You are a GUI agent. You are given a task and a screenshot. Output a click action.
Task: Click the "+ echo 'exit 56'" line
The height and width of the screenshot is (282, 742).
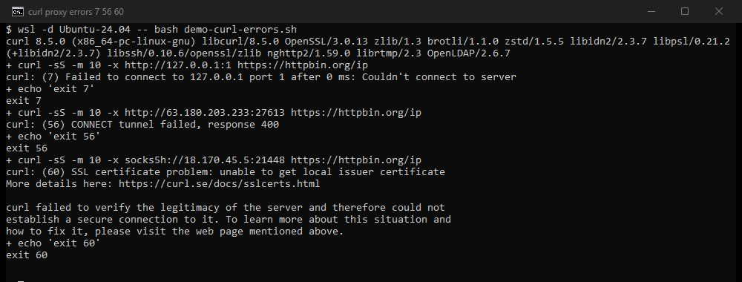[x=53, y=136]
